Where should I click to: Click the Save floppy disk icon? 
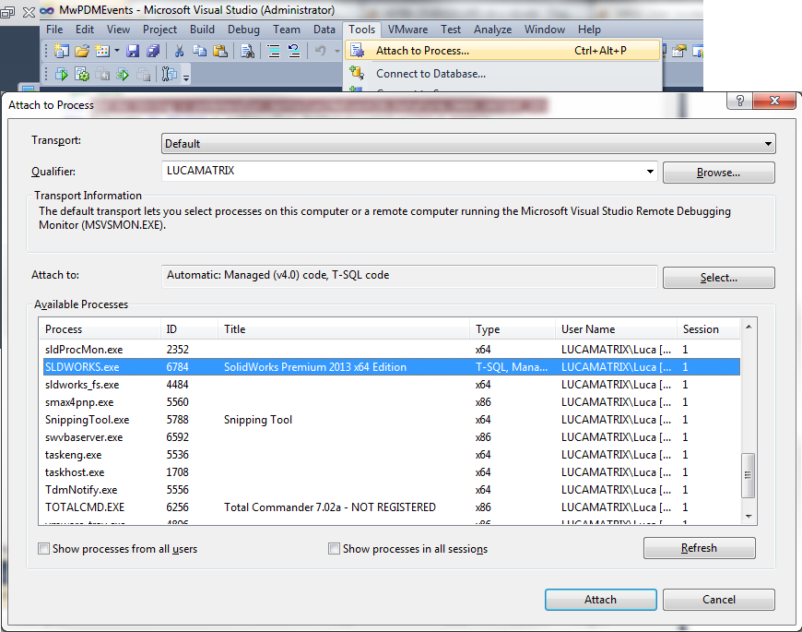(133, 51)
